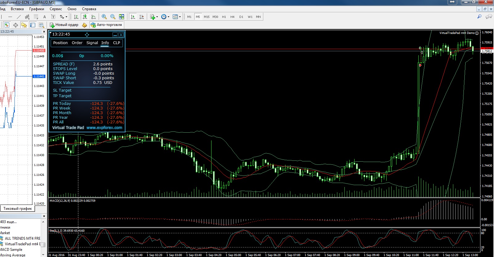Click the Navigator scrollbar down arrow
494x257 pixels.
(x=43, y=255)
